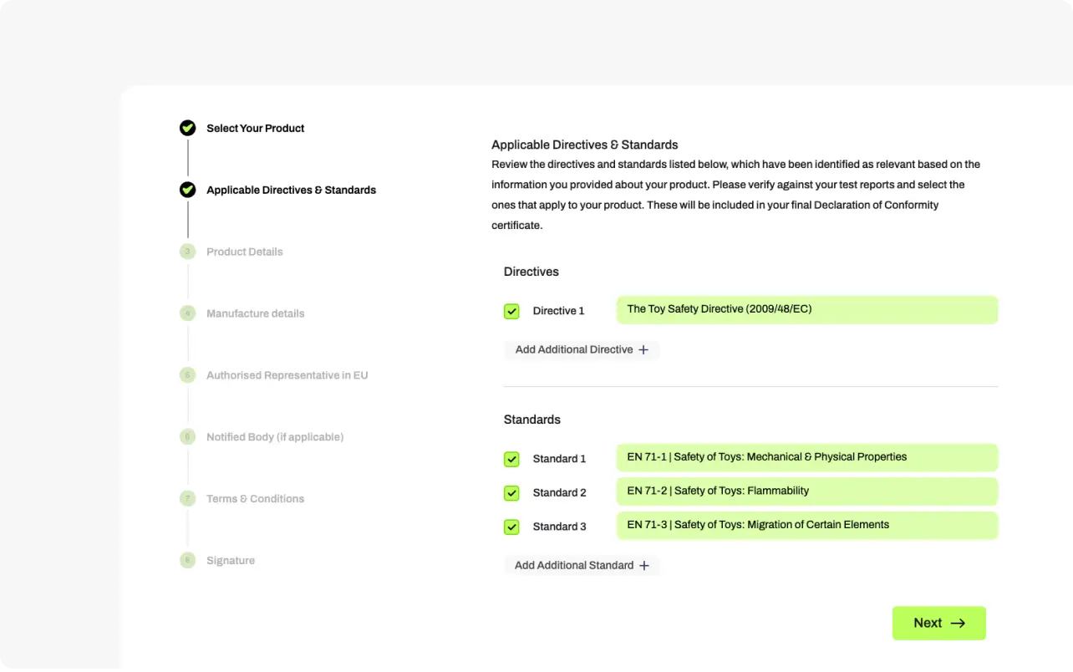Go to the Terms & Conditions step

255,499
